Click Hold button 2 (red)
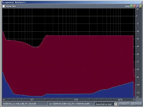 tap(135, 6)
